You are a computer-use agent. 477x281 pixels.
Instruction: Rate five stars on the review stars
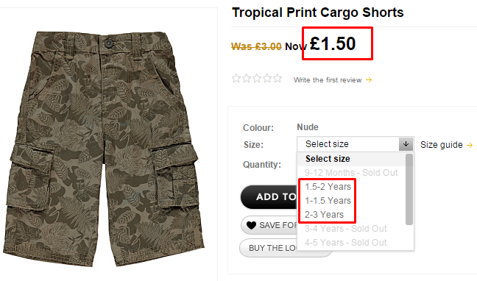278,79
